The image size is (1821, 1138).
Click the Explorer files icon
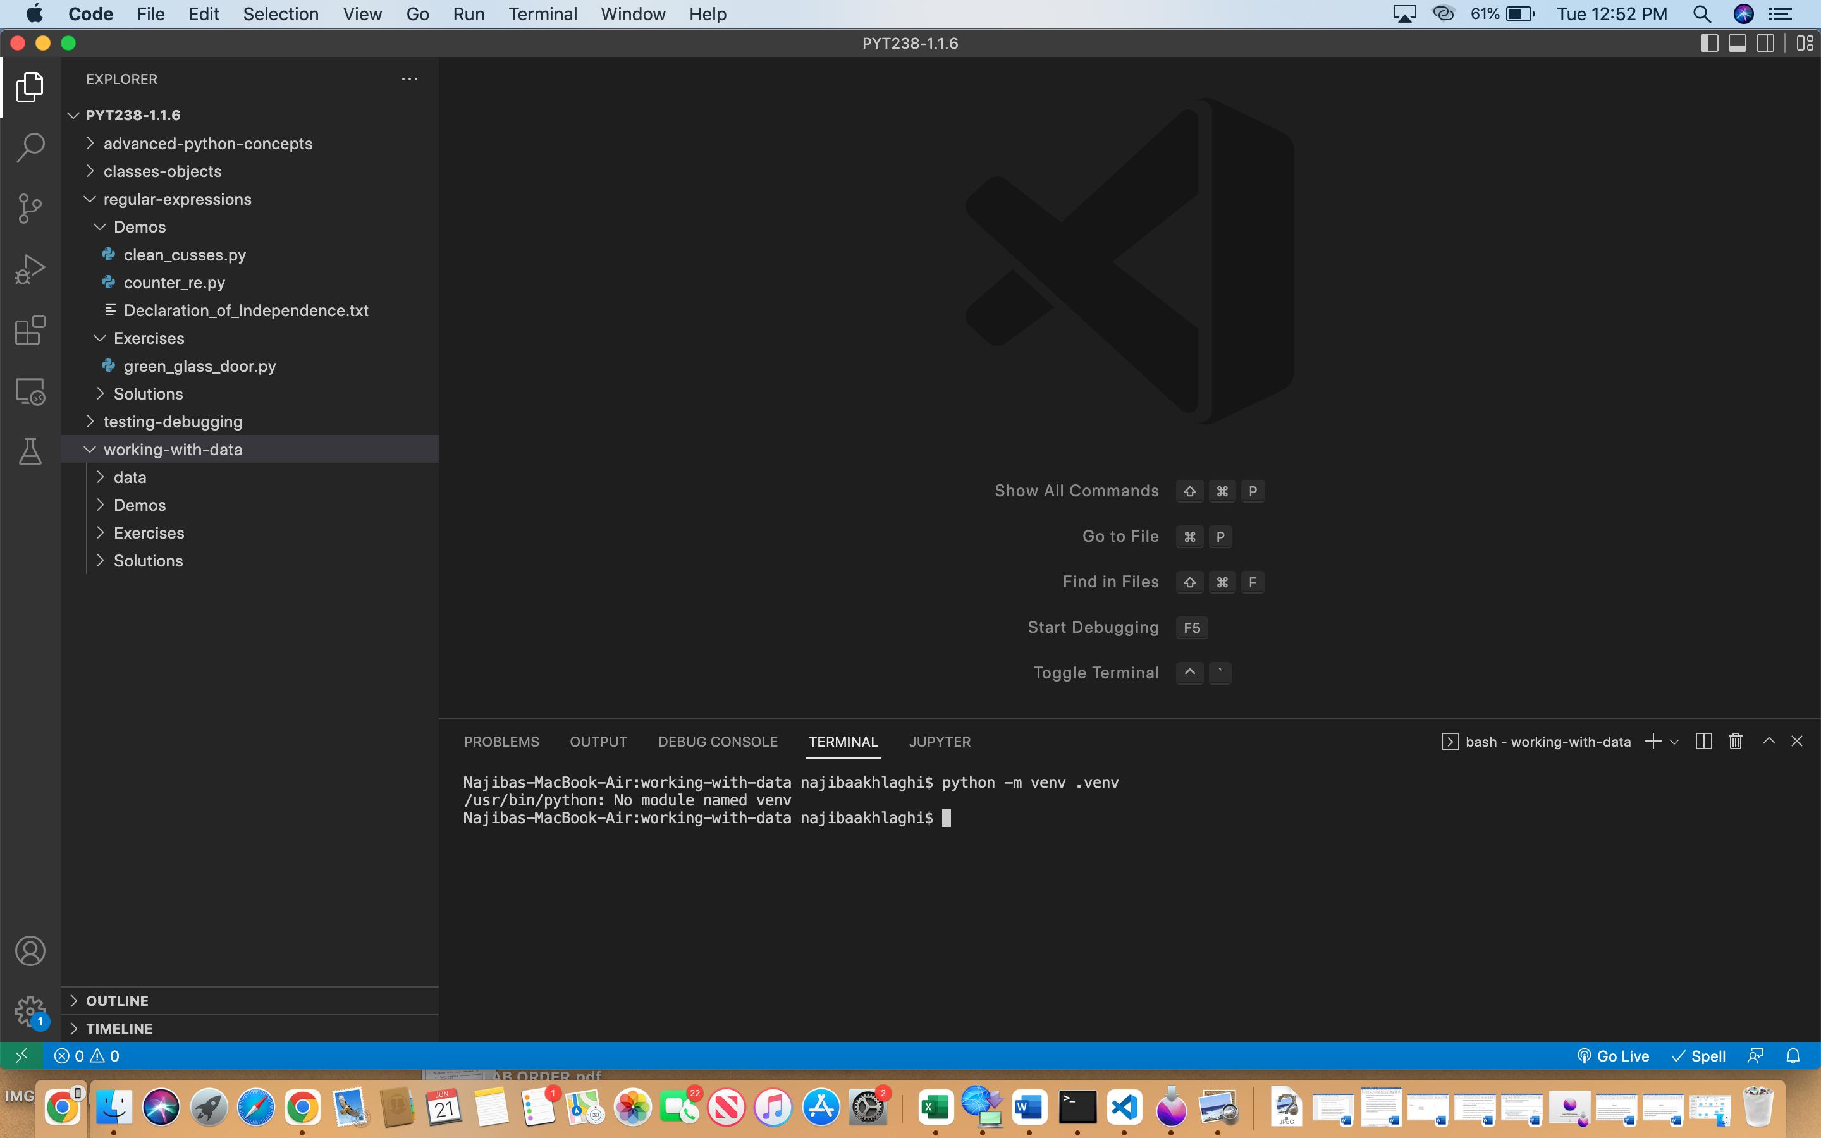[30, 87]
